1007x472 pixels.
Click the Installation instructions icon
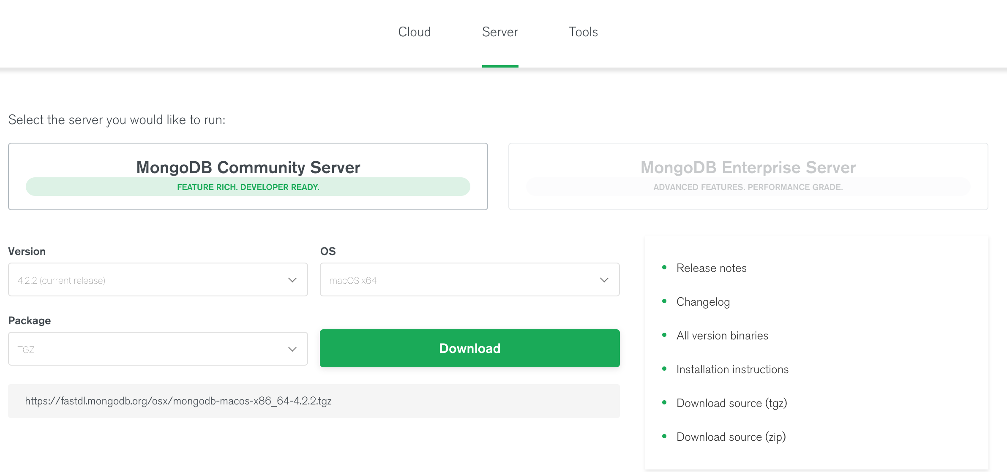[667, 369]
